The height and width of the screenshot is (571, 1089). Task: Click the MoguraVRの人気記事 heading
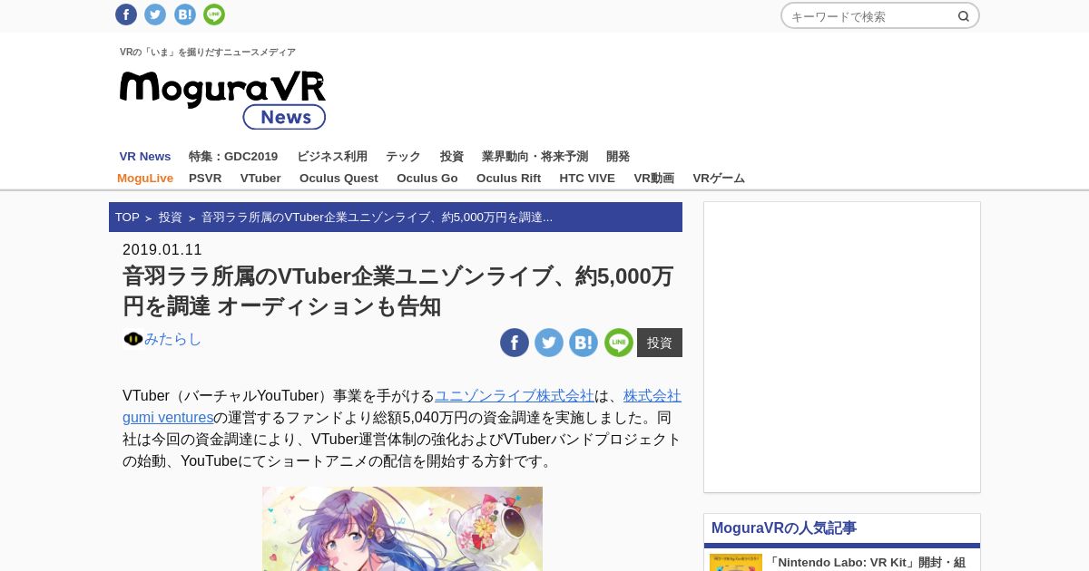tap(784, 528)
